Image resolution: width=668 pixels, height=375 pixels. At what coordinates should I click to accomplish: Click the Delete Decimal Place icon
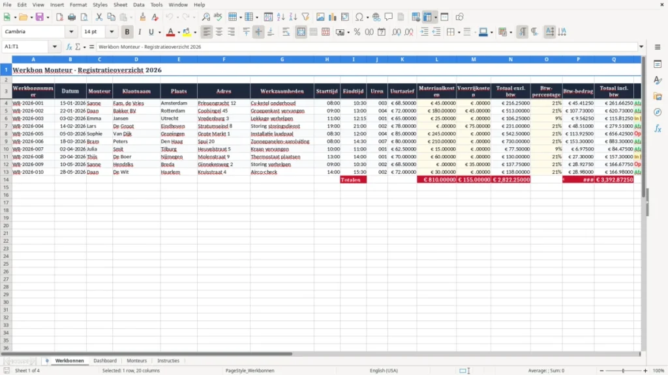408,32
